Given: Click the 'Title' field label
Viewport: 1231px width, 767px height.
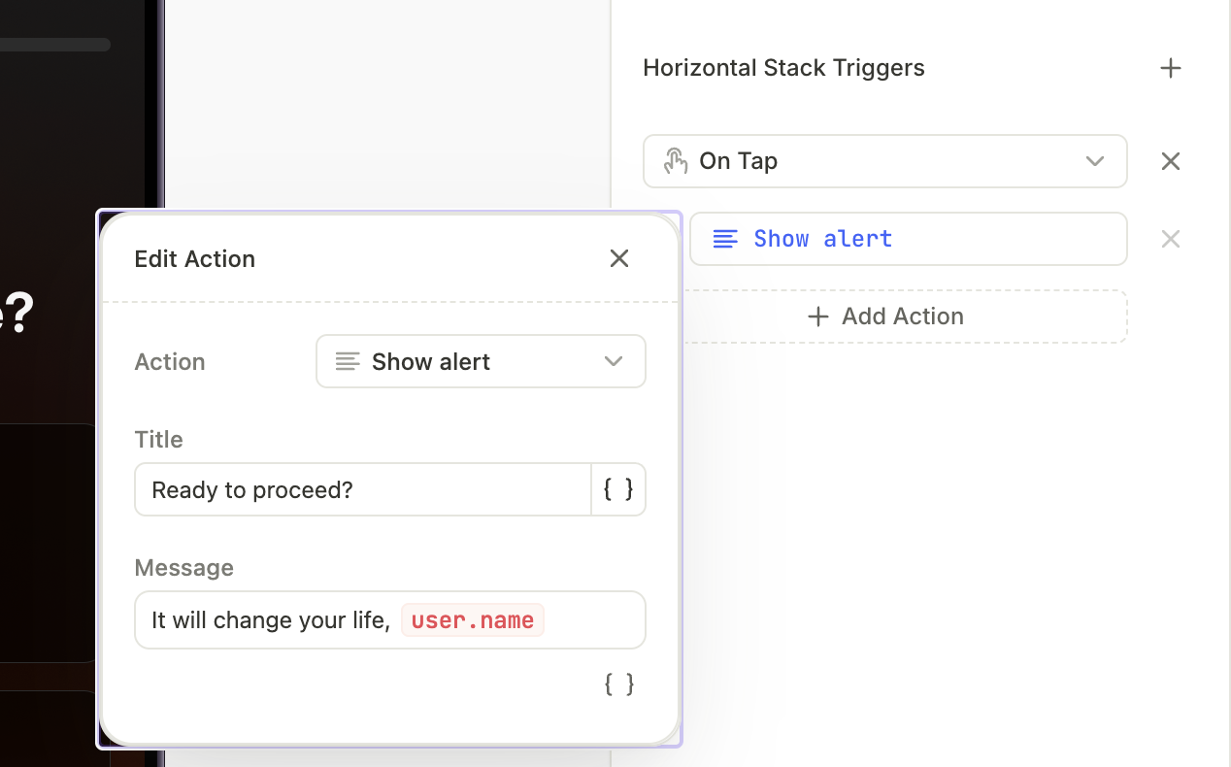Looking at the screenshot, I should (x=159, y=440).
